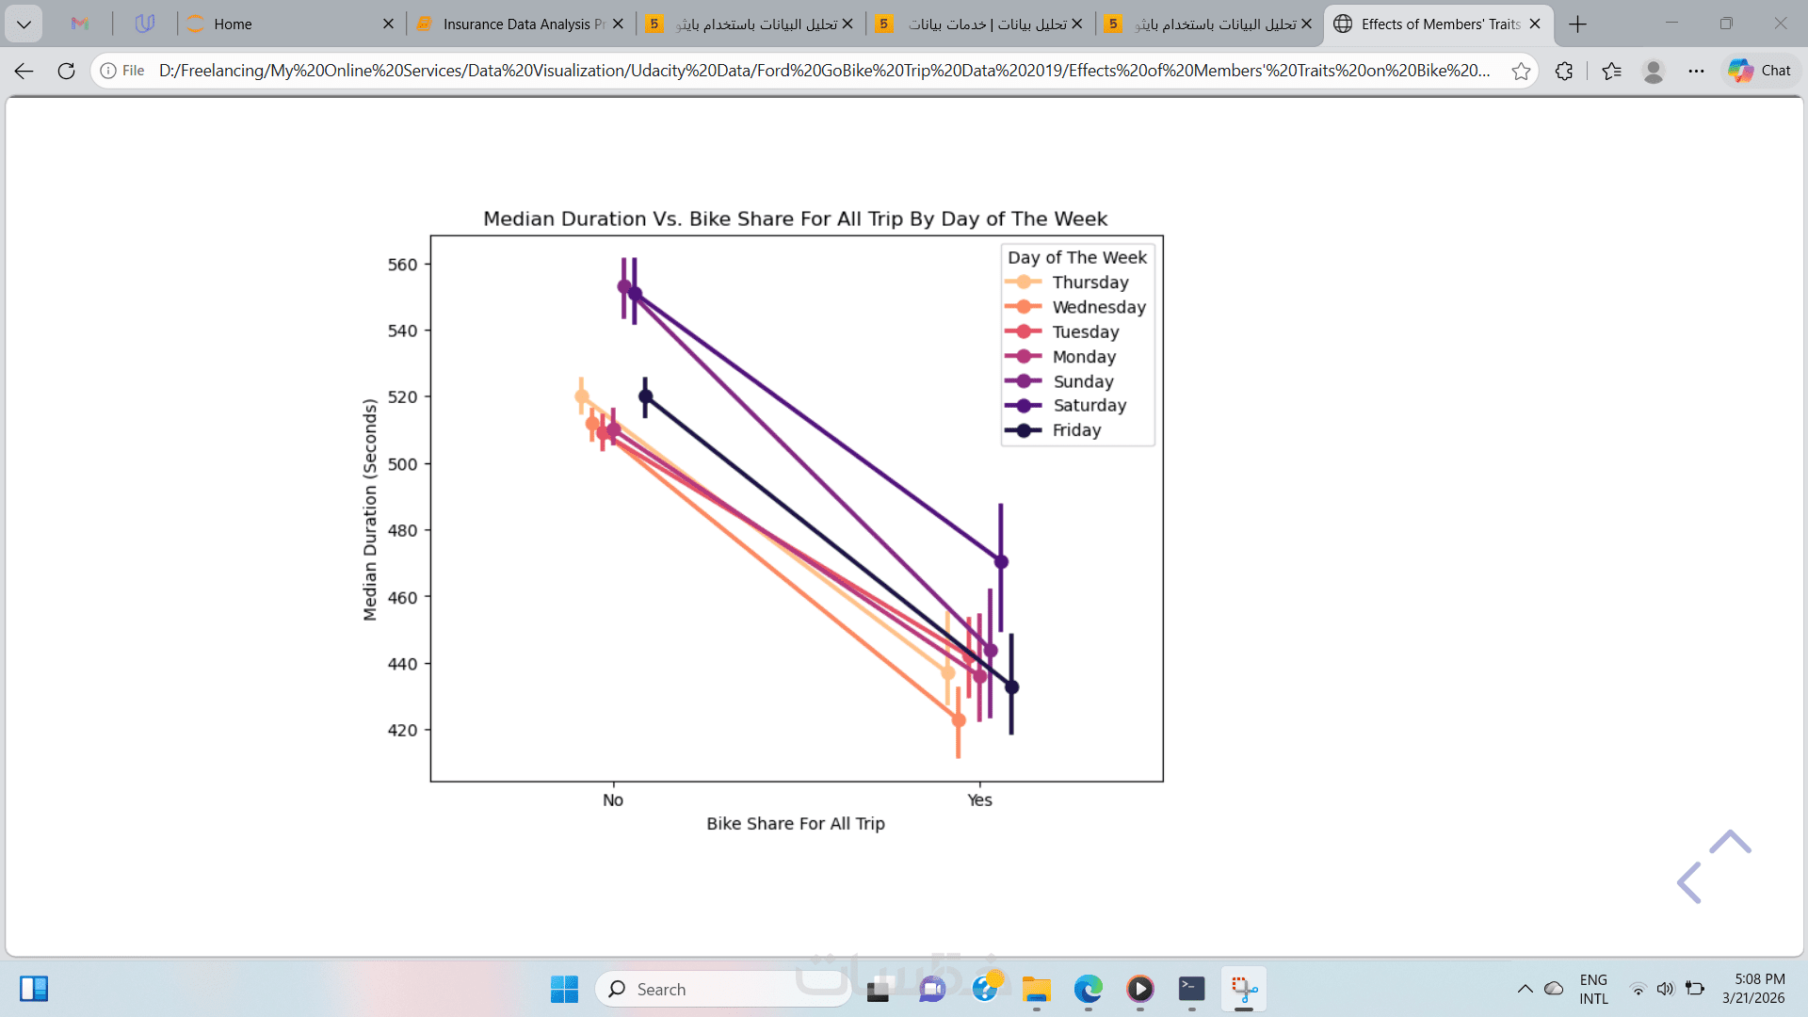Add page to favorites with star icon
Image resolution: width=1808 pixels, height=1017 pixels.
(1521, 71)
